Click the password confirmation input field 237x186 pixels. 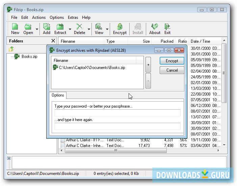117,126
